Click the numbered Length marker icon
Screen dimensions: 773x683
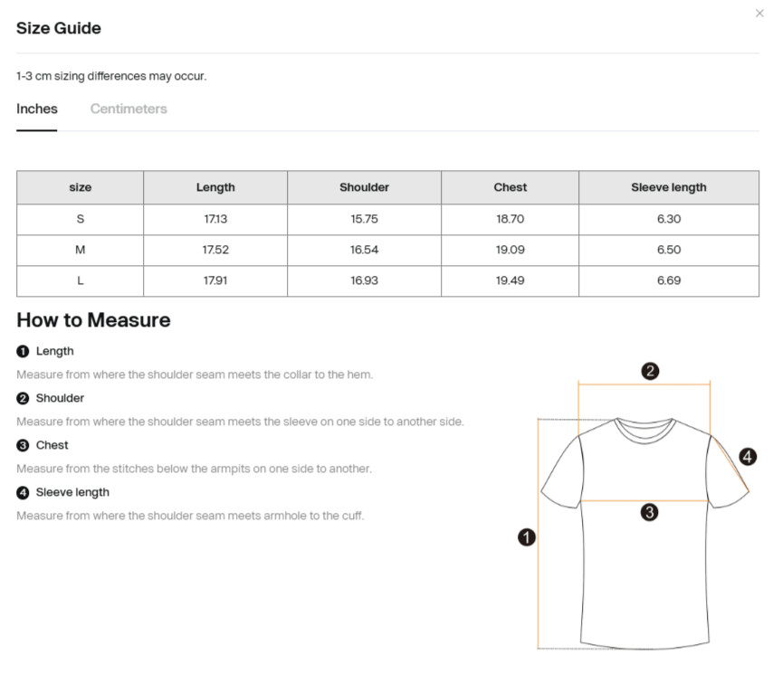tap(22, 351)
